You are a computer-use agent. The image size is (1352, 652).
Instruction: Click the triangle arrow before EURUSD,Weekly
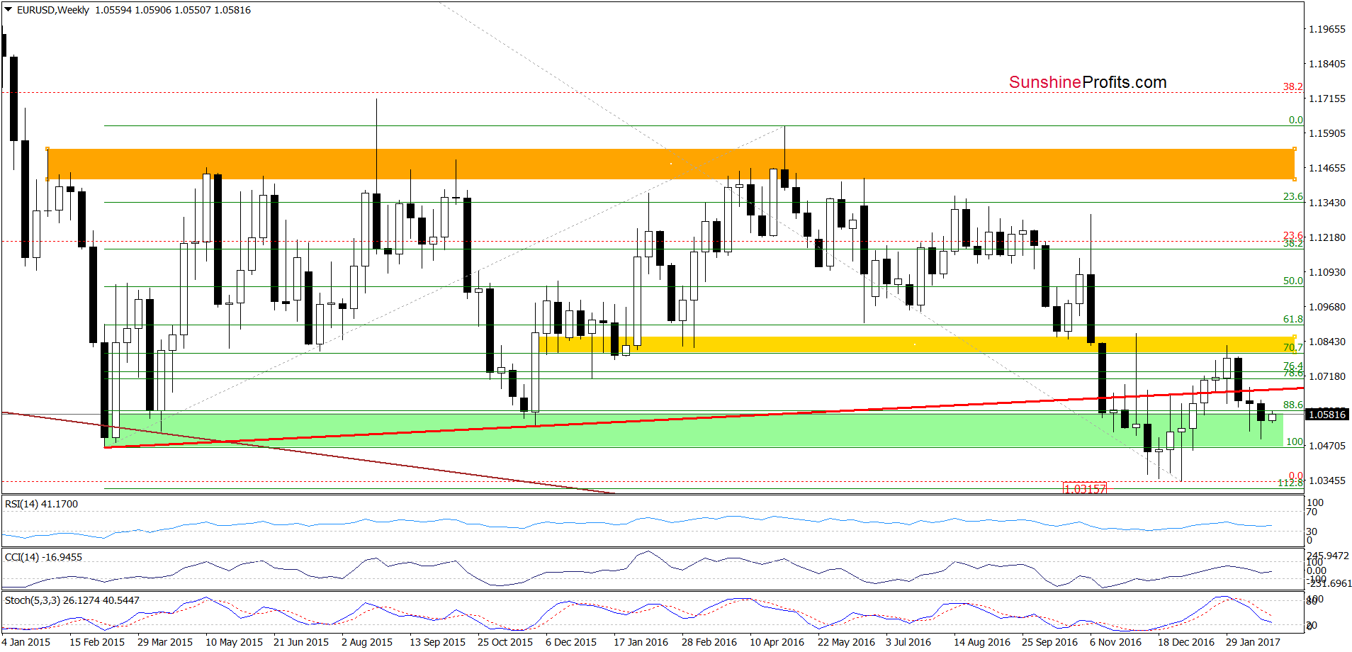pos(8,10)
